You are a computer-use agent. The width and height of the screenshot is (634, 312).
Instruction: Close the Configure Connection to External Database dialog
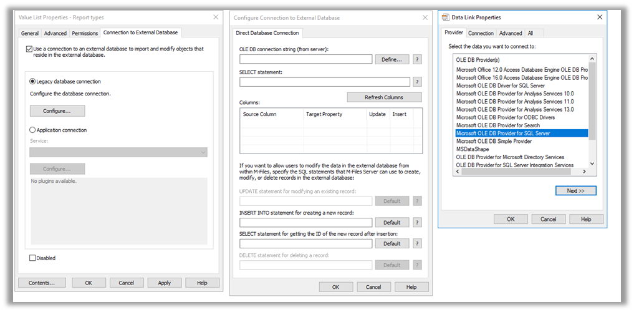pos(425,17)
